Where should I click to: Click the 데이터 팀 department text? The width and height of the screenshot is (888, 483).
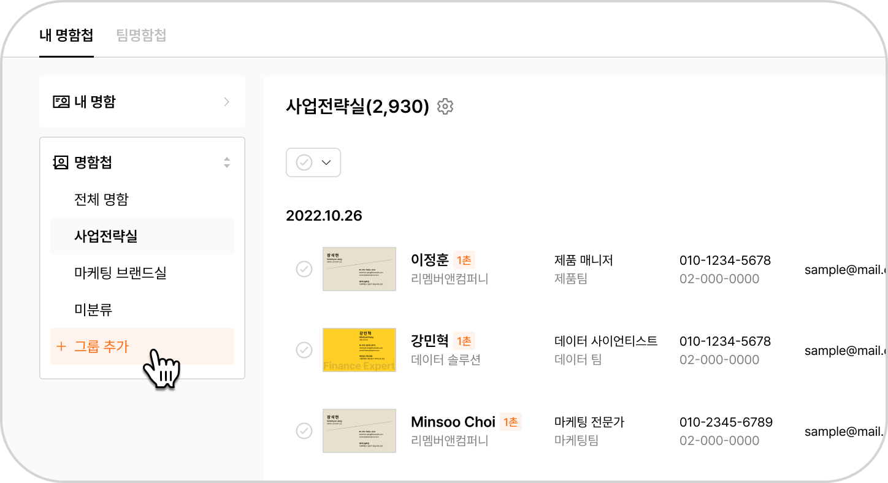[x=578, y=360]
